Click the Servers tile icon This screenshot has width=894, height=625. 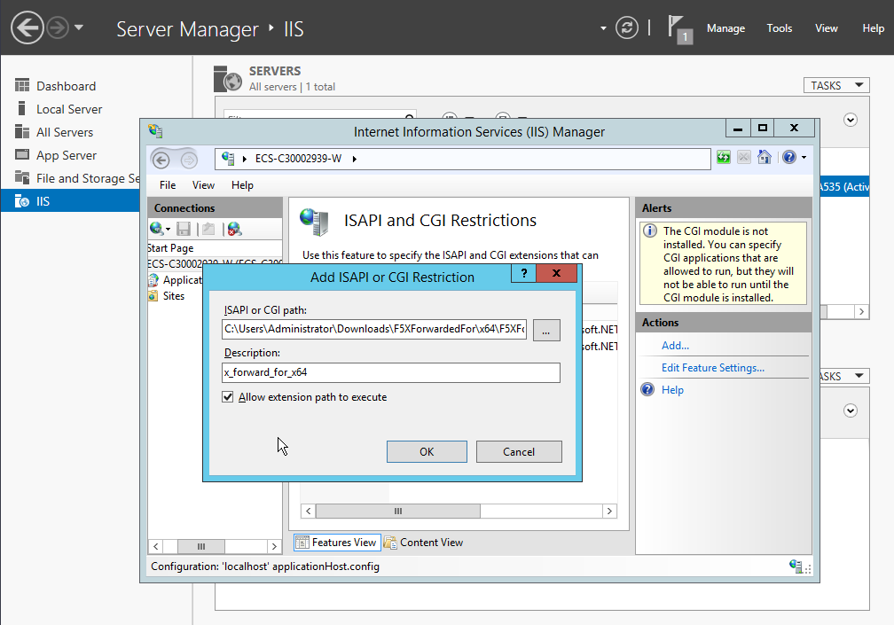[x=227, y=79]
